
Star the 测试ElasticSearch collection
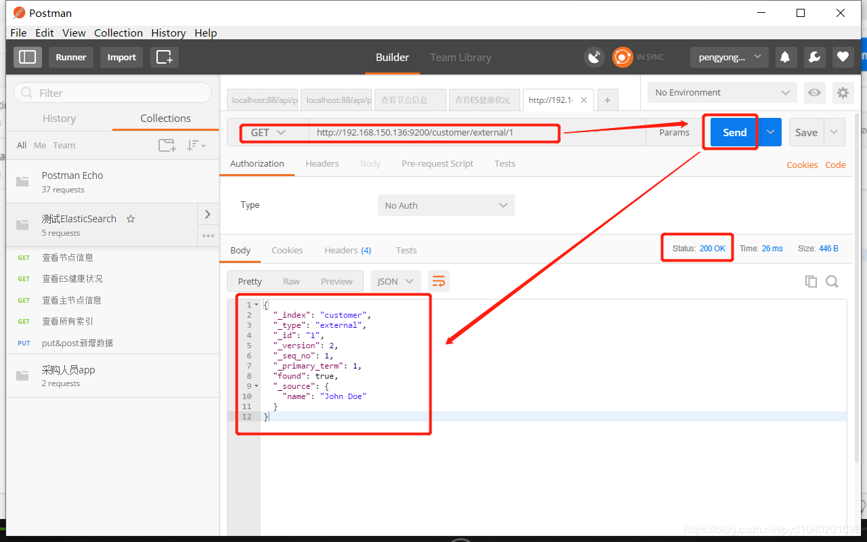click(131, 219)
